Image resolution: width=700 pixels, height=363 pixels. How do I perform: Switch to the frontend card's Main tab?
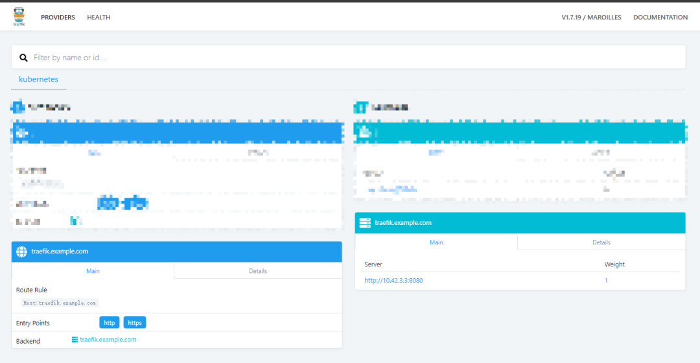pos(93,271)
